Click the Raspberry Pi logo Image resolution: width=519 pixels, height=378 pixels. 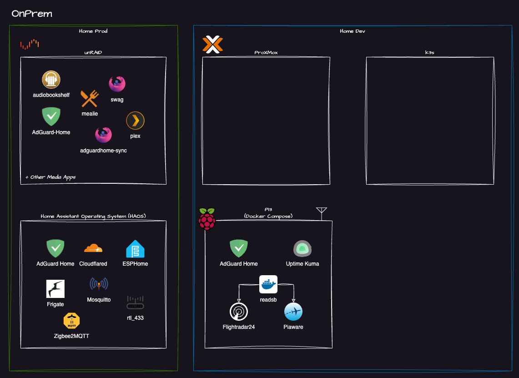[x=207, y=219]
